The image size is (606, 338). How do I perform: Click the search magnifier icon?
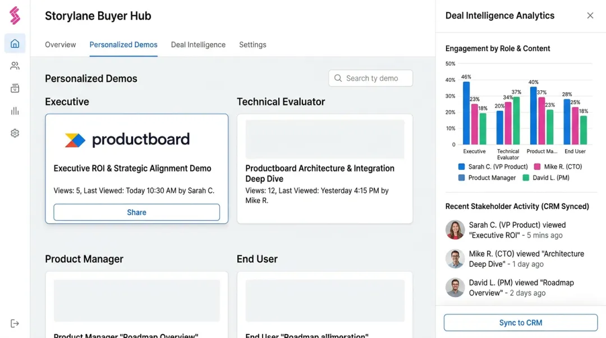338,78
